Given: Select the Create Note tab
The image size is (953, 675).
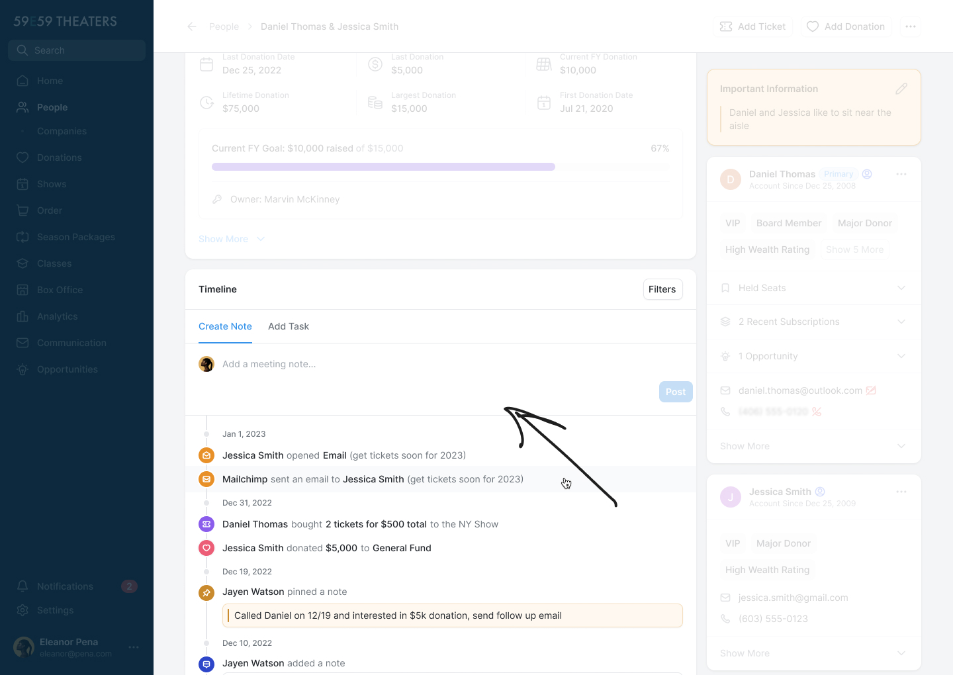Looking at the screenshot, I should 225,326.
